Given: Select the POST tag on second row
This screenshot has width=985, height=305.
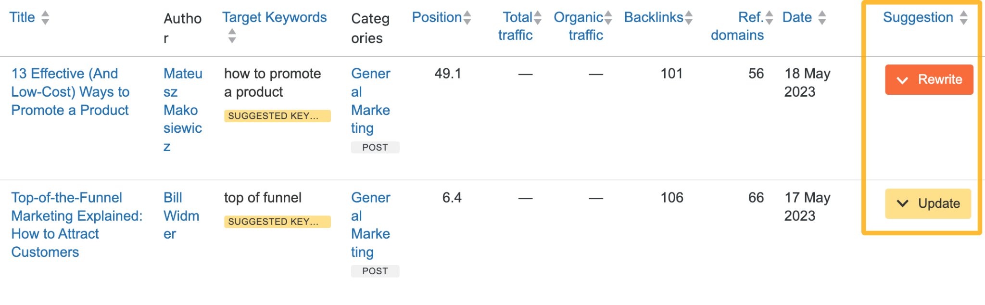Looking at the screenshot, I should click(375, 271).
